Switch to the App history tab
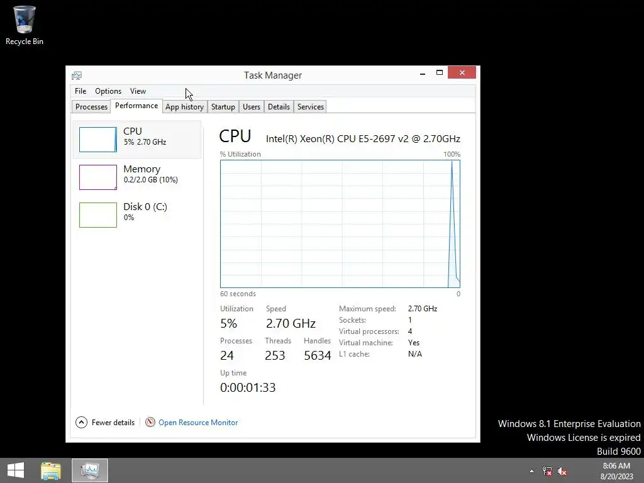The image size is (644, 483). click(x=184, y=107)
